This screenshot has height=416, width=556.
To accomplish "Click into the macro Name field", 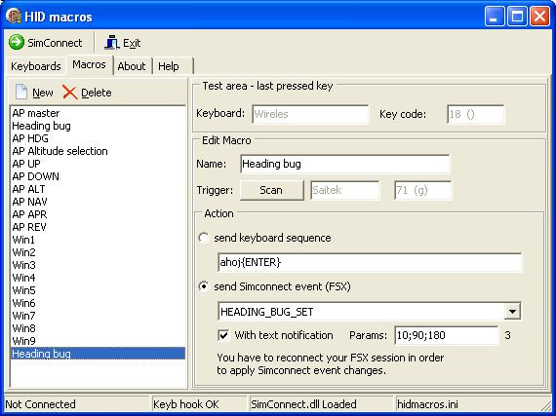I will click(344, 164).
